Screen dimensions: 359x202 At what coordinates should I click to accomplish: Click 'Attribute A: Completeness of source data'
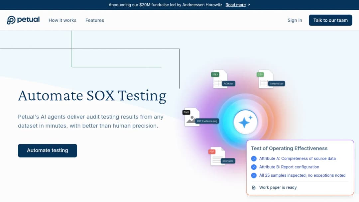(x=298, y=158)
